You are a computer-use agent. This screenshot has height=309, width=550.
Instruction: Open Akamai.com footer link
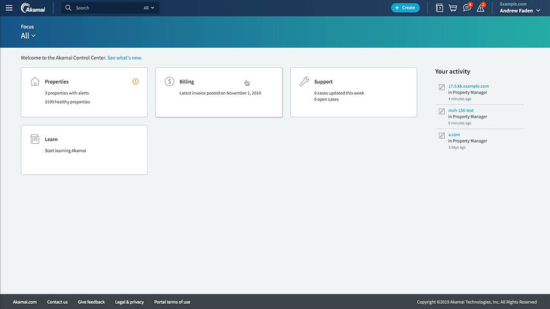[x=25, y=302]
